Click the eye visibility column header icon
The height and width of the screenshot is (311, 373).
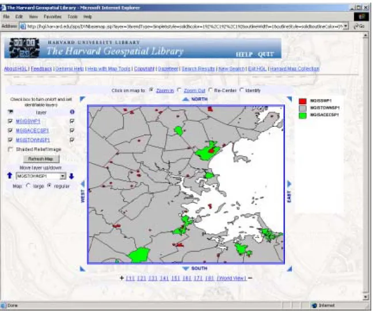[10, 112]
